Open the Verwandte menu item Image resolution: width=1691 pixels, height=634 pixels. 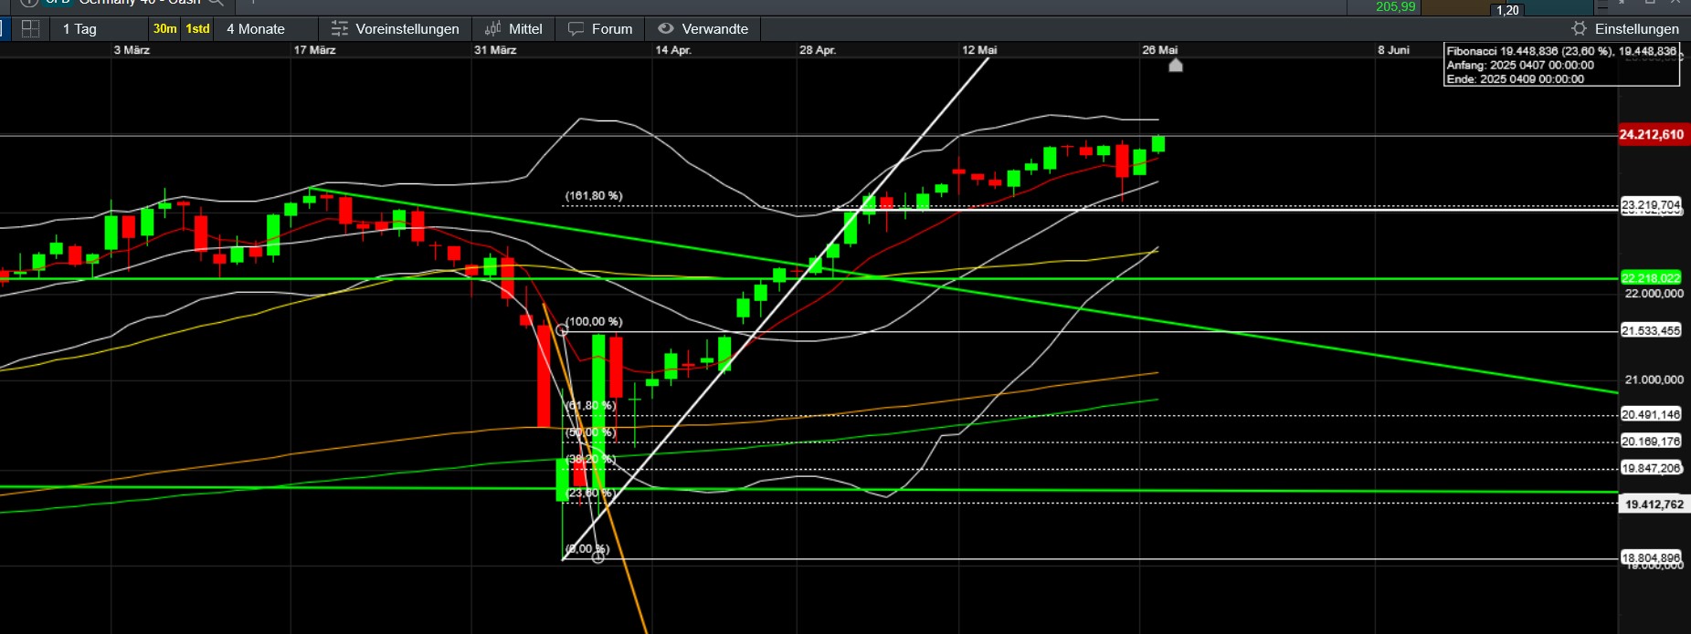point(703,29)
